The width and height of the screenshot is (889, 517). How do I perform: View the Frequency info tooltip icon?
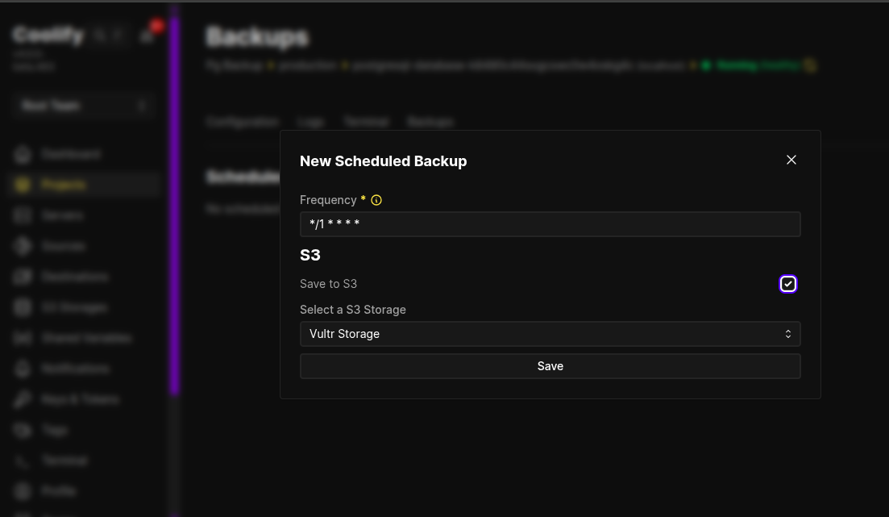coord(376,199)
